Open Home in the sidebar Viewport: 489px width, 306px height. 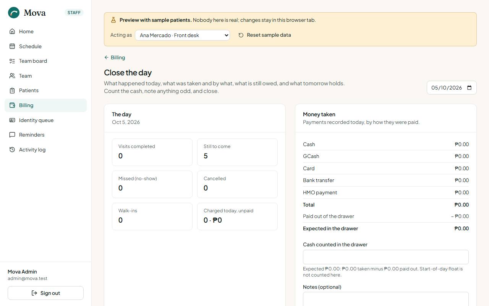pos(46,31)
